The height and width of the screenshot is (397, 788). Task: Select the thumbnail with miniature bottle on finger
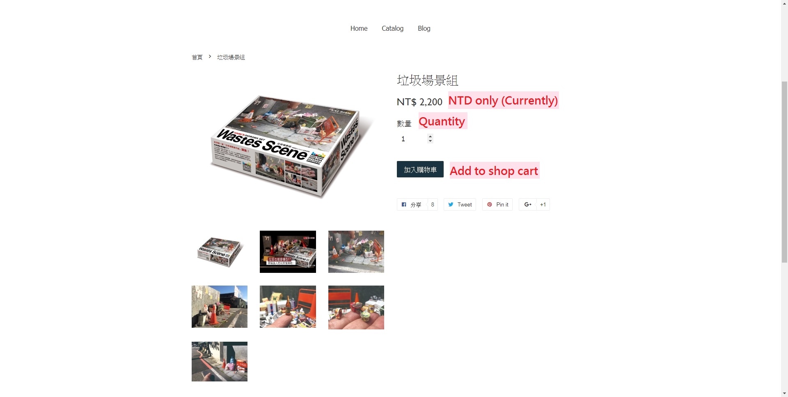coord(288,306)
